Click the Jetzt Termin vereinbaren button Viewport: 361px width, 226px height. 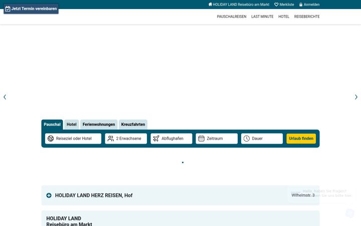(31, 9)
